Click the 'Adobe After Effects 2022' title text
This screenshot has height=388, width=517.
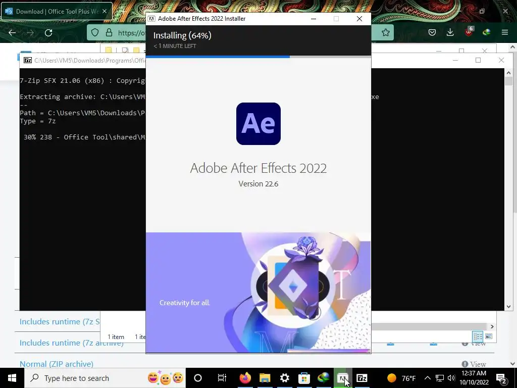point(258,168)
